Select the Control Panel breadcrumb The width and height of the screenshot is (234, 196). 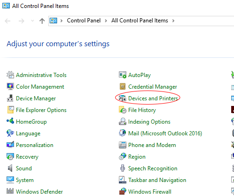[x=84, y=21]
